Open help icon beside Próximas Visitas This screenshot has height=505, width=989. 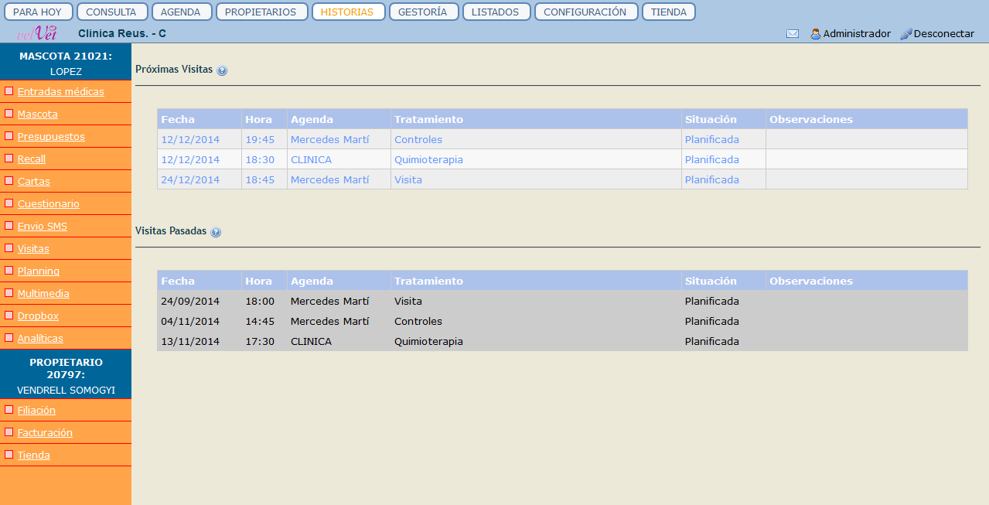point(222,70)
